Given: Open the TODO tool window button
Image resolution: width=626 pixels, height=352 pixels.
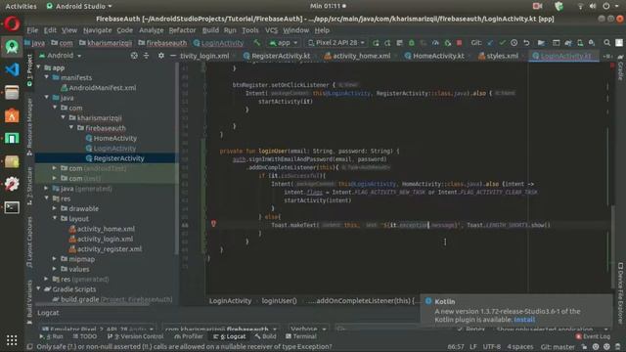Looking at the screenshot, I should pos(85,336).
